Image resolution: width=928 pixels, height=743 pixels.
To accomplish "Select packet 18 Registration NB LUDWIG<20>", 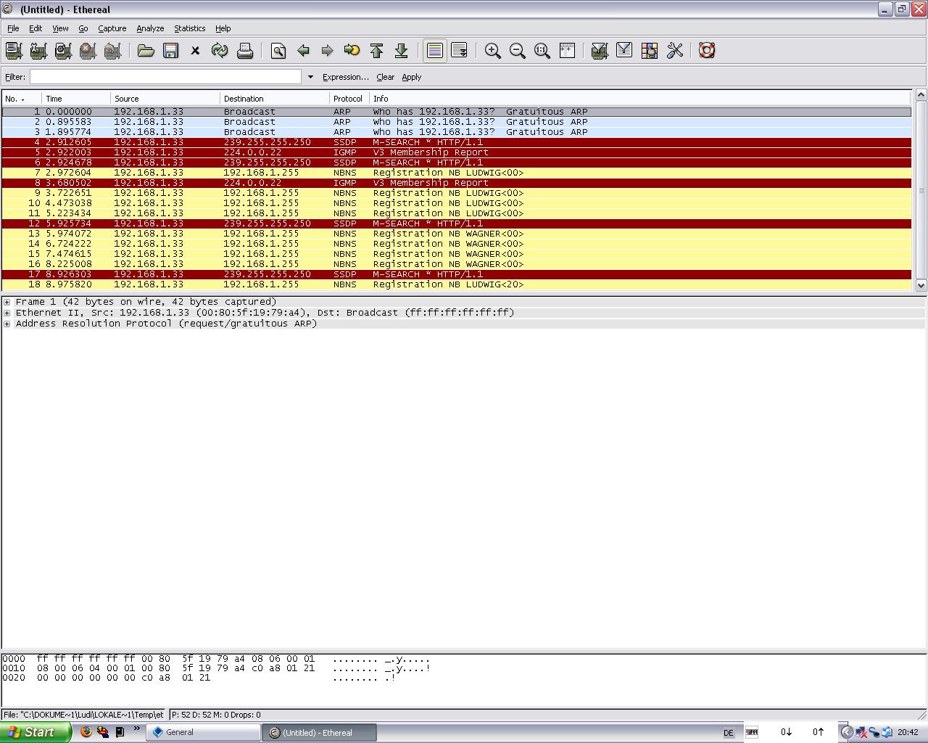I will 457,284.
